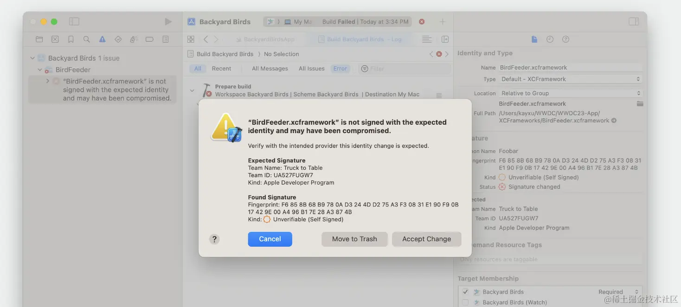Click the Cancel button in the dialog
The height and width of the screenshot is (307, 681).
[270, 239]
